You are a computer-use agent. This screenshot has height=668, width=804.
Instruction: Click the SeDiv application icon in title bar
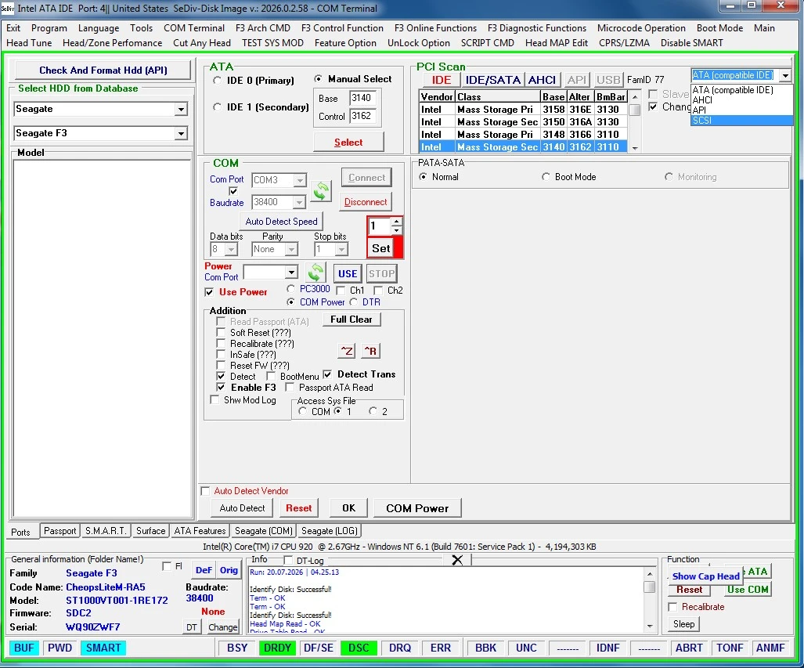coord(8,8)
